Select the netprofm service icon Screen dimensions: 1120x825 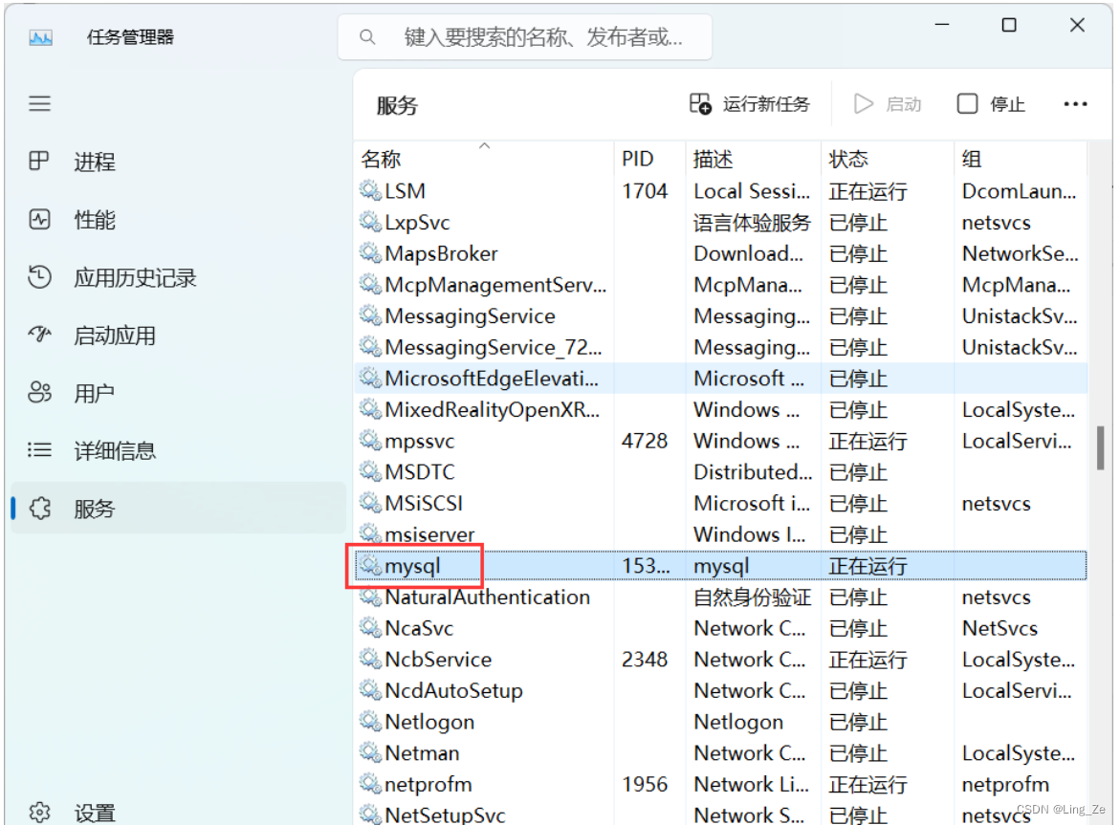(x=370, y=784)
